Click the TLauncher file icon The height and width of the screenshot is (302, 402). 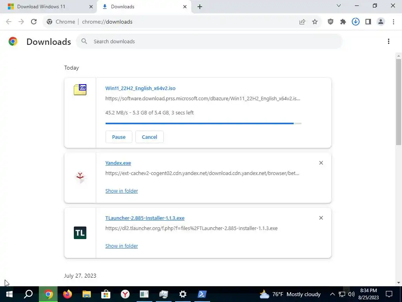pyautogui.click(x=80, y=233)
